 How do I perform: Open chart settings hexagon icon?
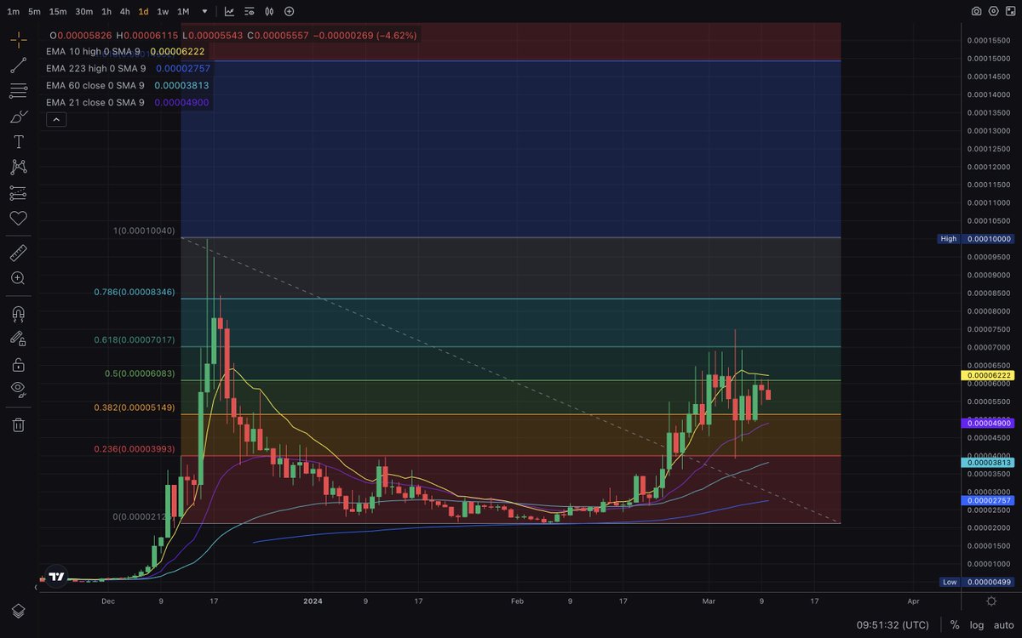[993, 12]
